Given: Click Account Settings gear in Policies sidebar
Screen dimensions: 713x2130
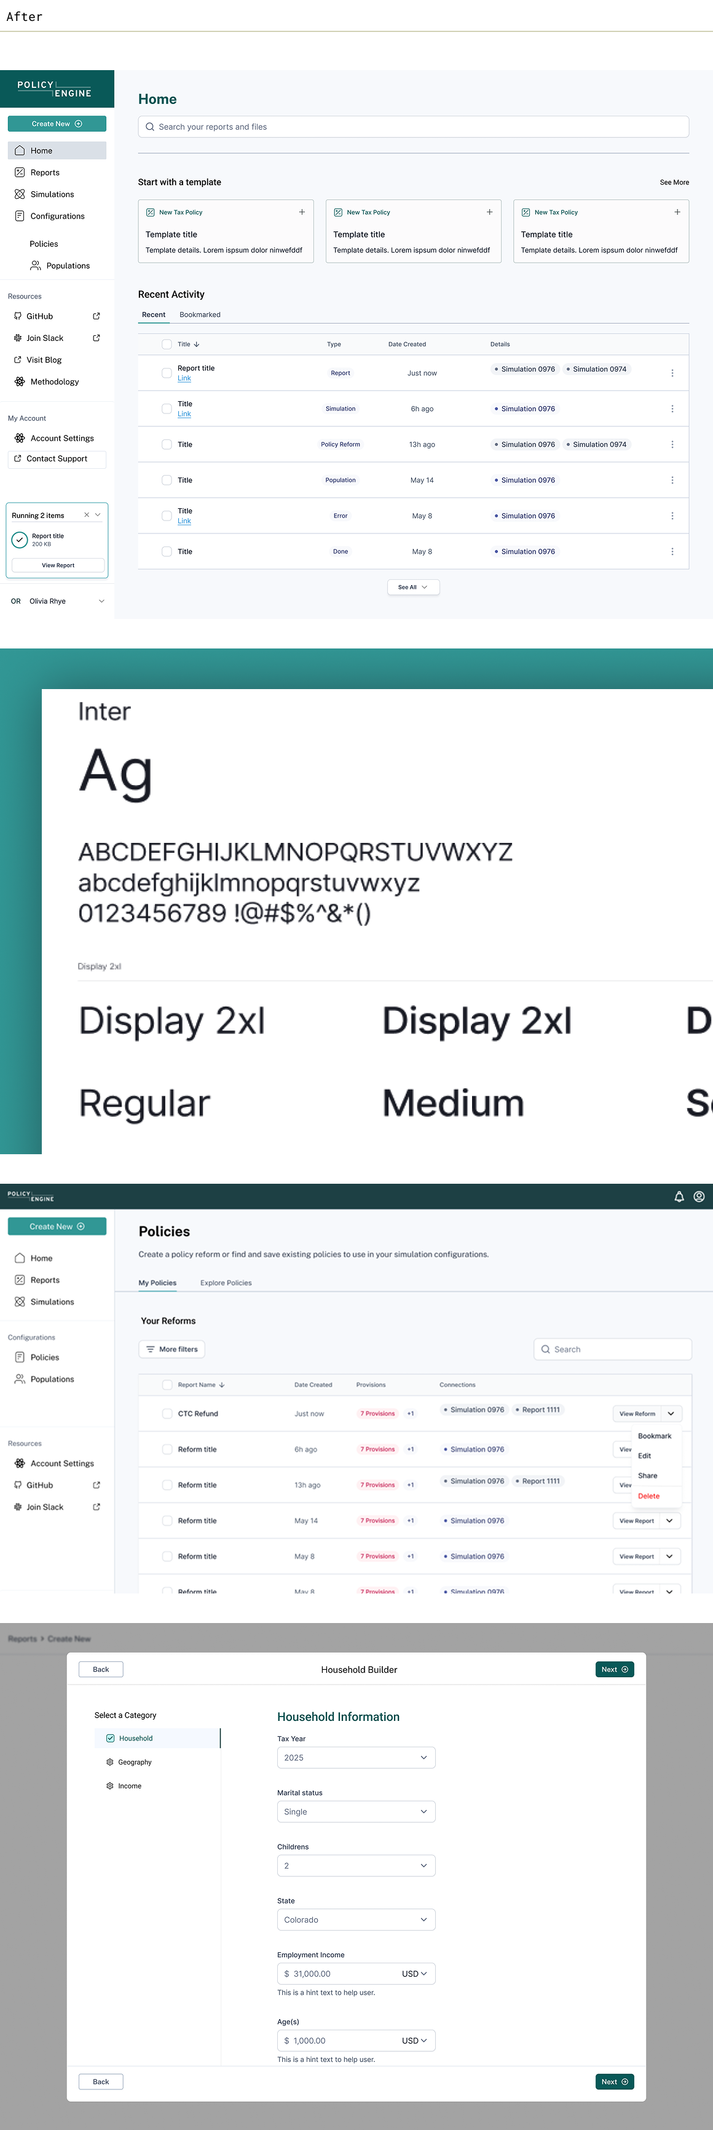Looking at the screenshot, I should click(x=20, y=1462).
